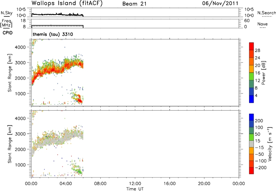Click the "-50" velocity colorbar label

(259, 154)
